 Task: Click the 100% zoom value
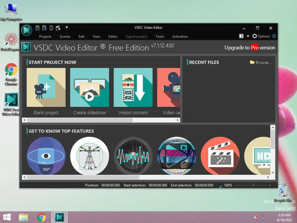coord(228,185)
